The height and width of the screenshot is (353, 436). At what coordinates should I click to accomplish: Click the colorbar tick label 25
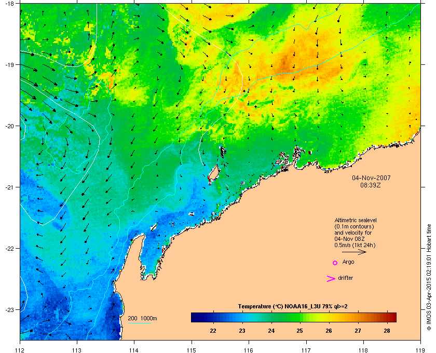click(299, 331)
